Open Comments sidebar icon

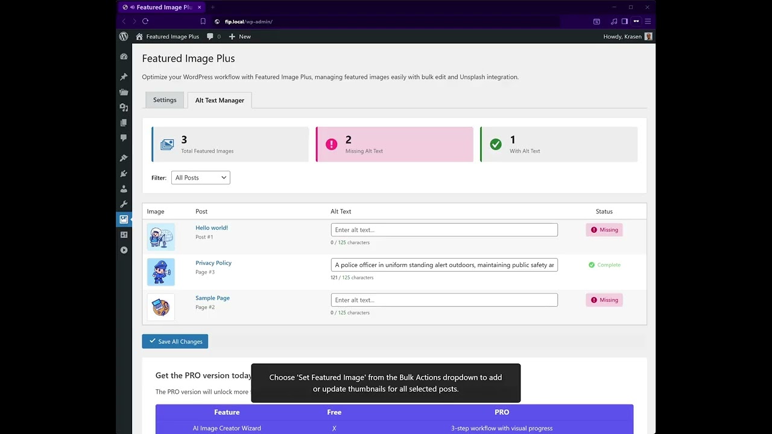pos(124,138)
